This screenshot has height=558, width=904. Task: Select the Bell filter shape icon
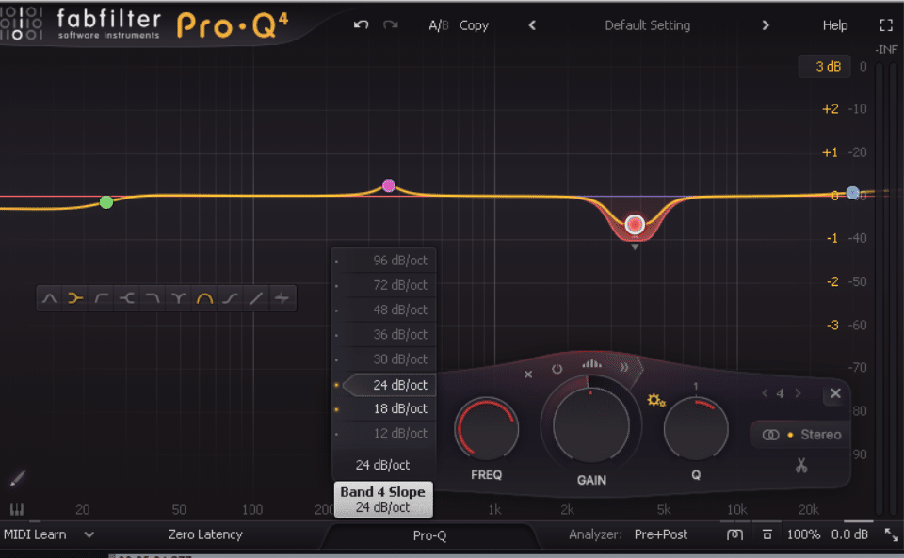pyautogui.click(x=51, y=297)
